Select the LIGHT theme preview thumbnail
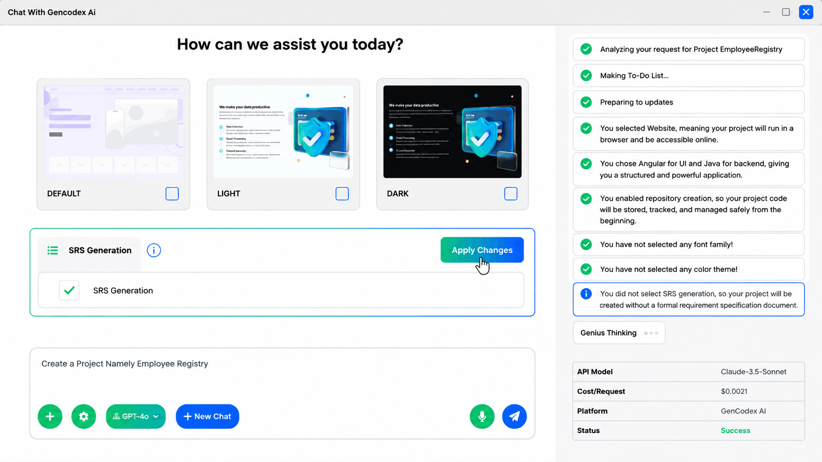The width and height of the screenshot is (822, 462). 283,132
